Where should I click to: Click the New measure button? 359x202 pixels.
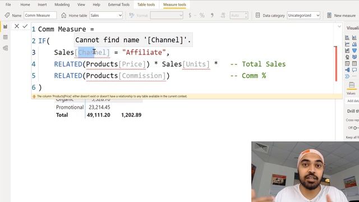[x=341, y=15]
